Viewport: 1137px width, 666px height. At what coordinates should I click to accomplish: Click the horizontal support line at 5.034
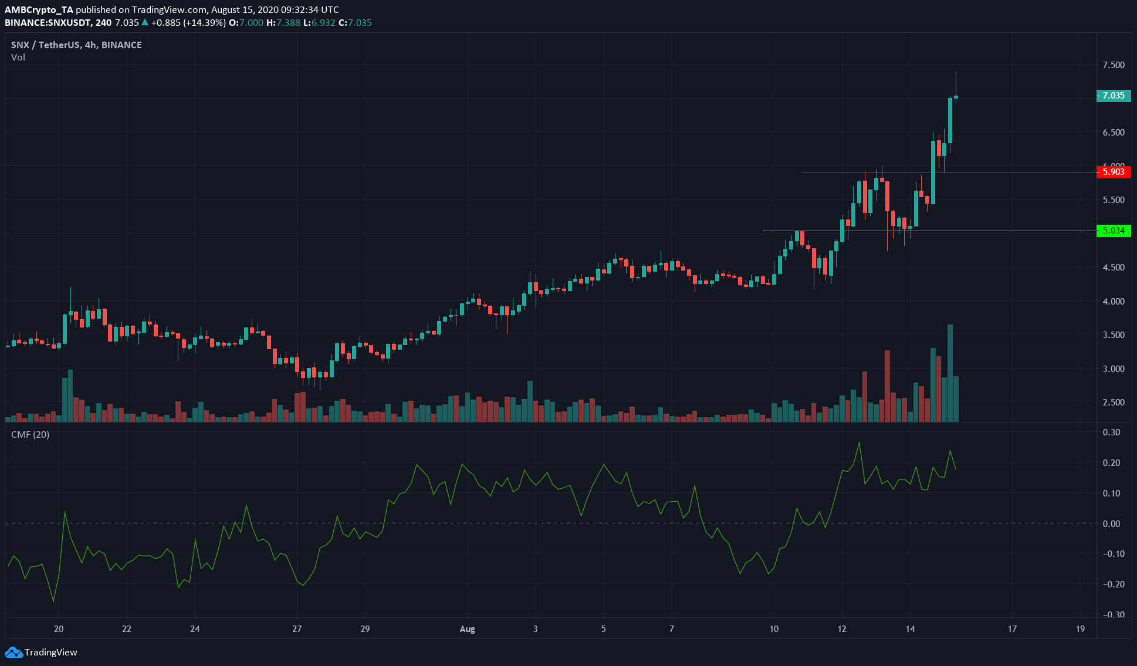(x=929, y=231)
